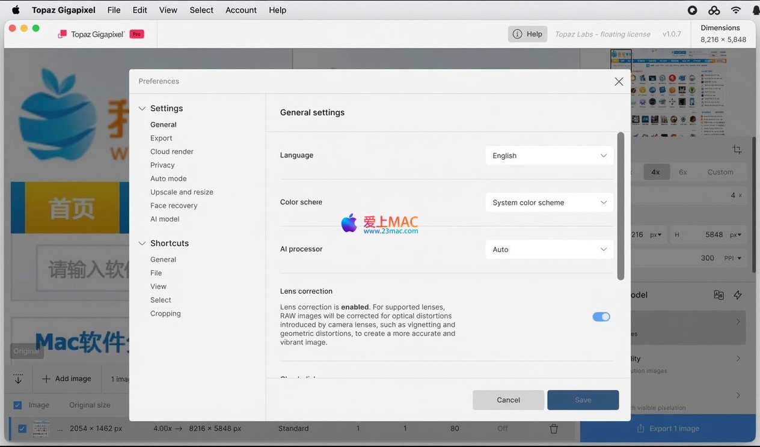Click the Topaz Gigapixel logo icon

[63, 34]
